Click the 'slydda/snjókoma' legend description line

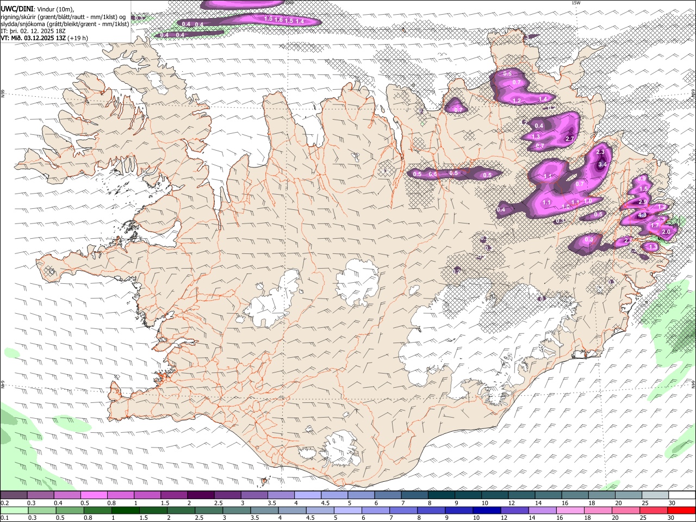pos(65,24)
